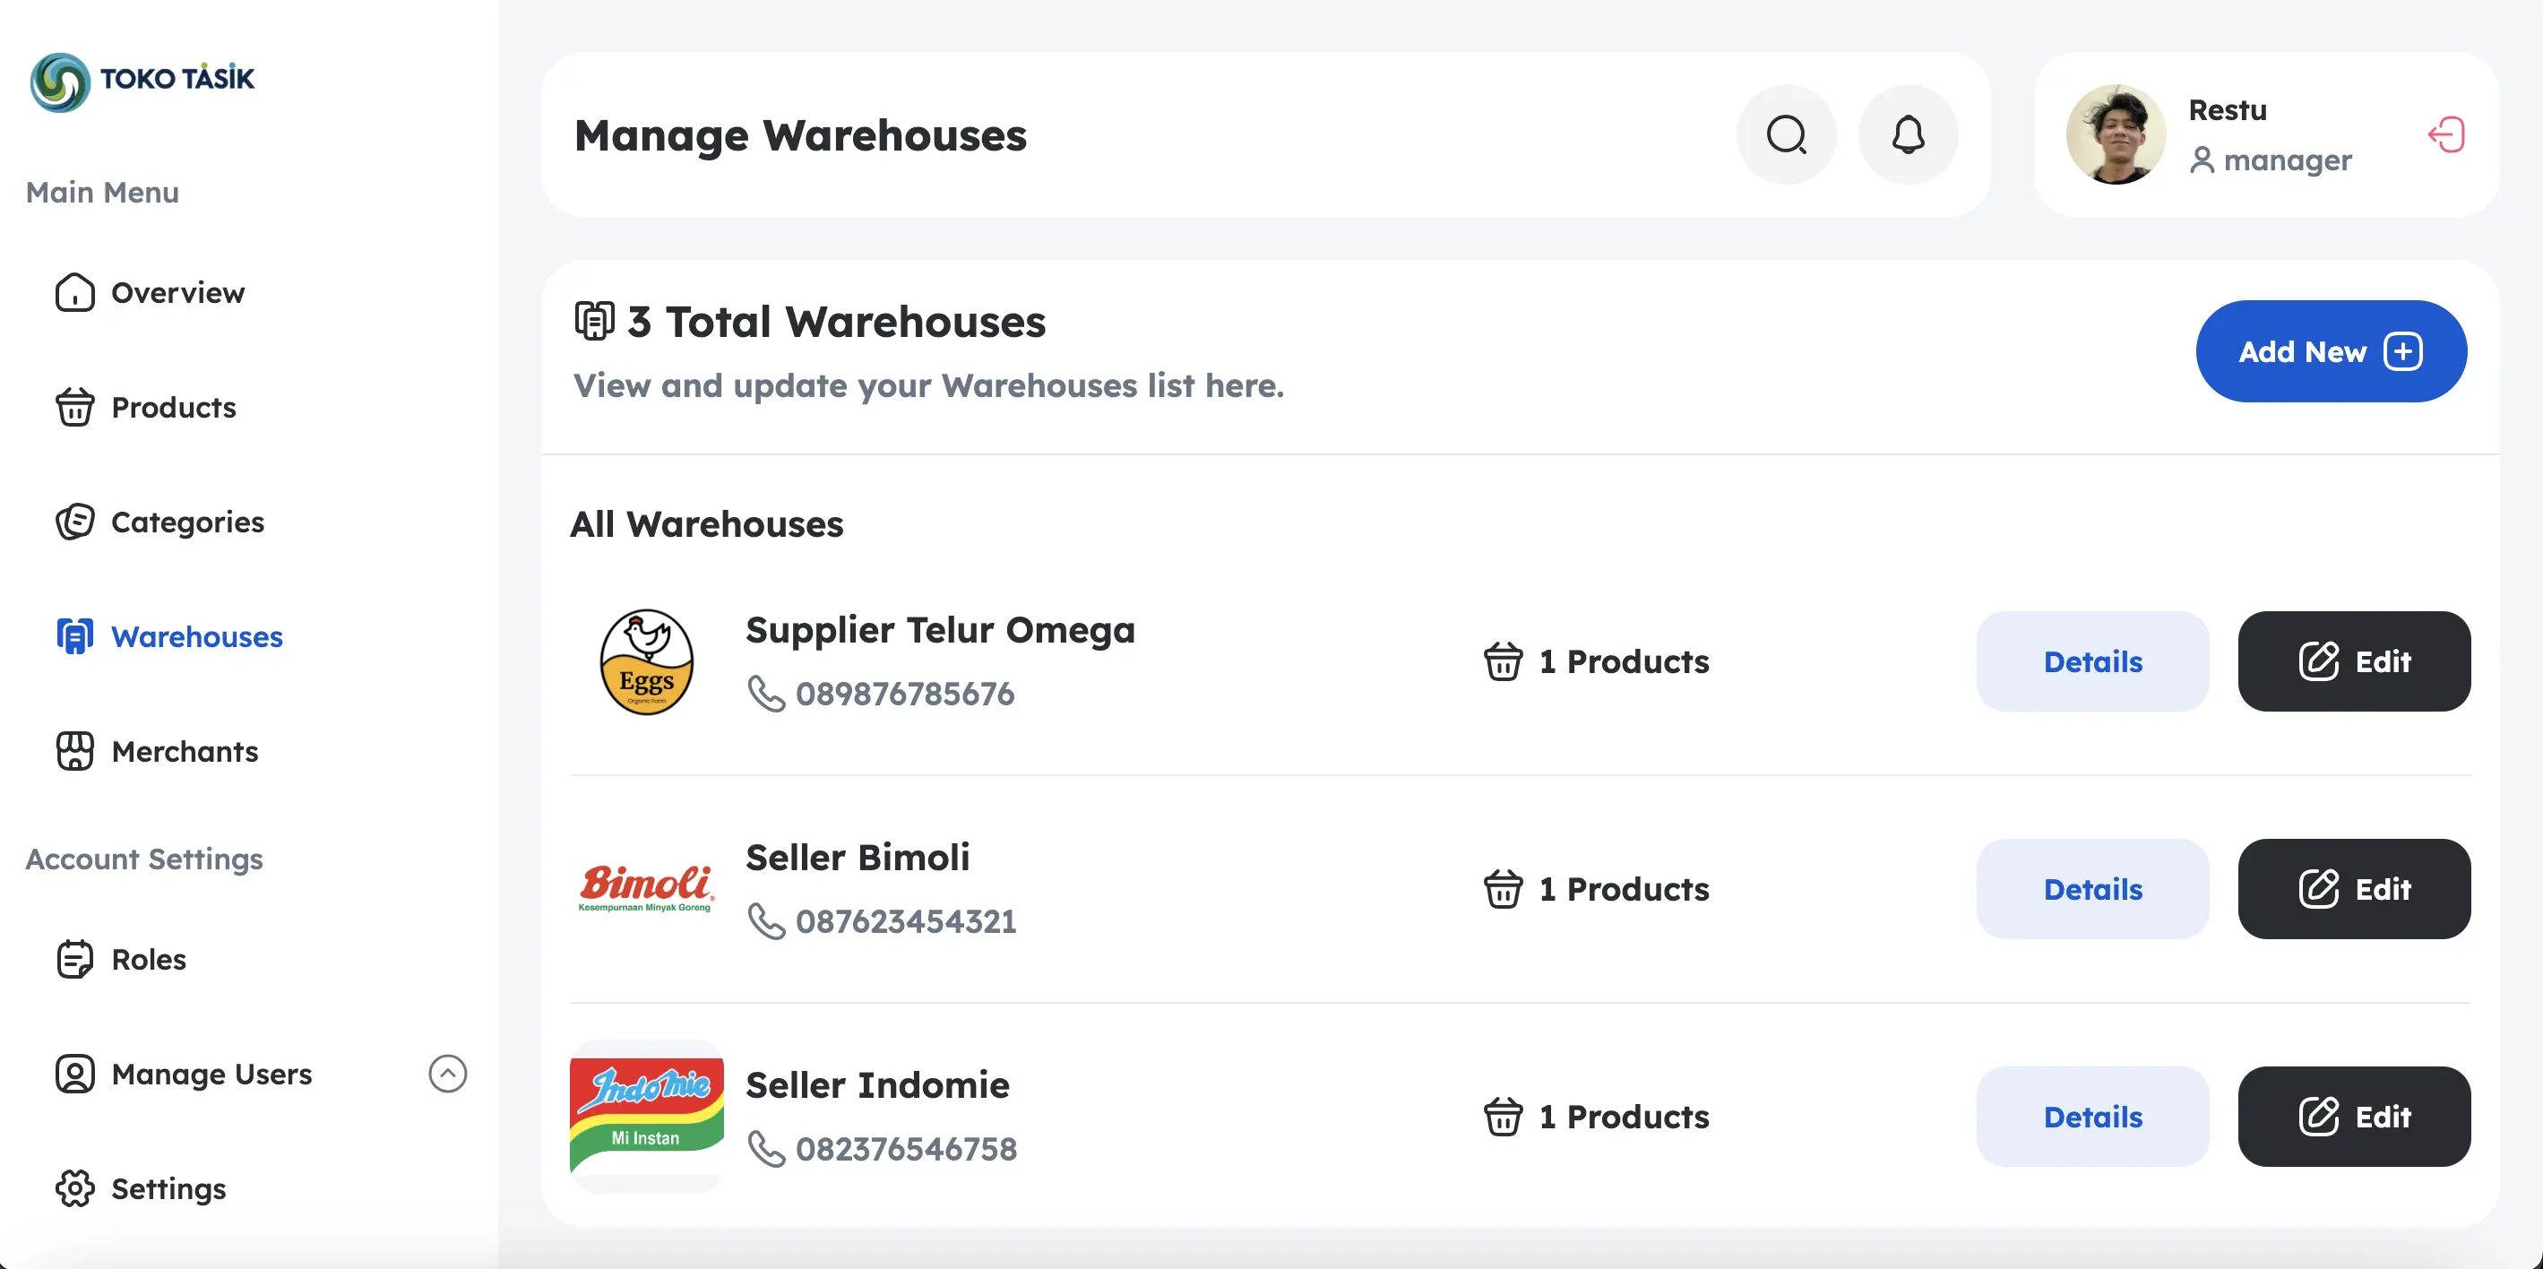
Task: Edit the Seller Indomie warehouse
Action: (x=2355, y=1117)
